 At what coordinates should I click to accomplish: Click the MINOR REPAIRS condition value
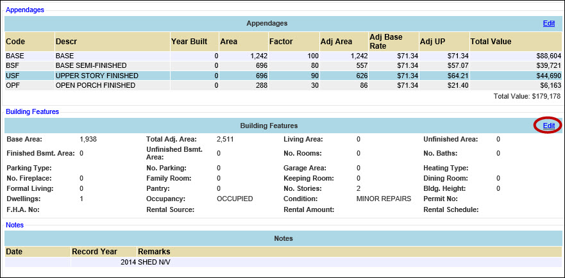coord(384,199)
